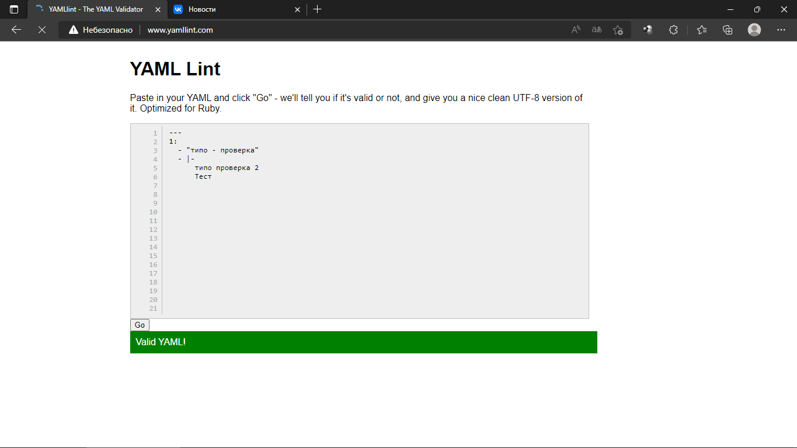The image size is (797, 448).
Task: Minimize the browser window
Action: click(x=730, y=9)
